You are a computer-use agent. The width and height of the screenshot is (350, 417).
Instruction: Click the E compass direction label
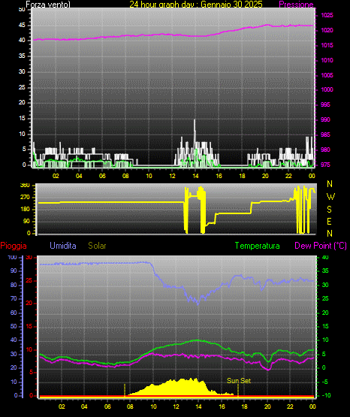(x=329, y=222)
